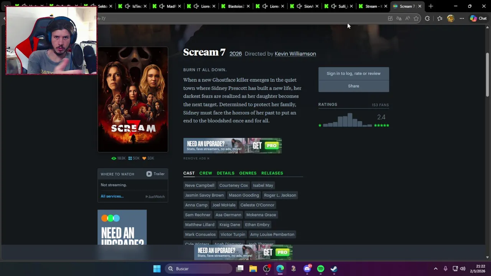This screenshot has width=491, height=276.
Task: Close the Stream browser tab
Action: tap(386, 6)
